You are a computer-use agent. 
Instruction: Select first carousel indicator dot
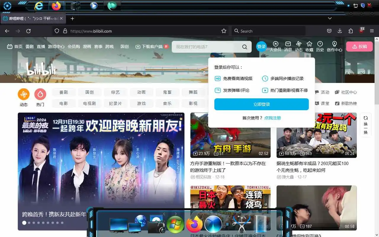(24, 223)
